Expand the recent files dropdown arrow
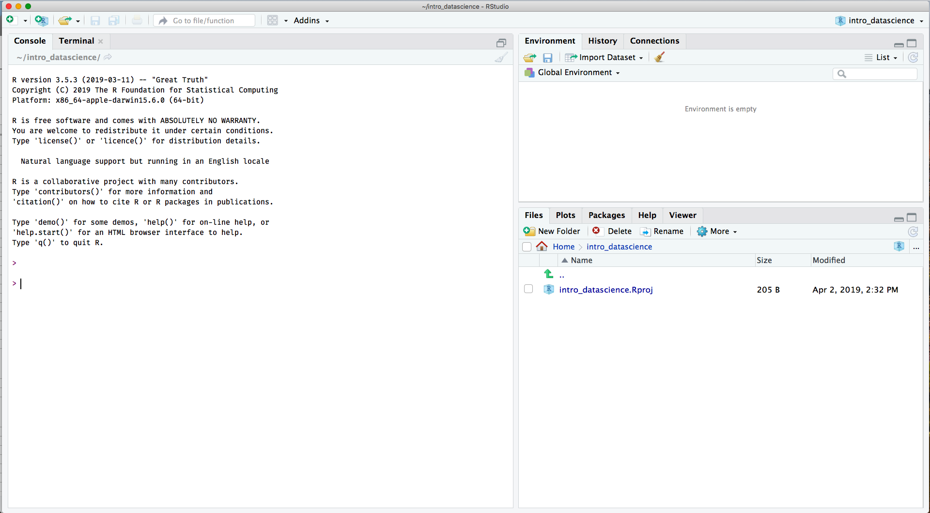930x513 pixels. (78, 21)
